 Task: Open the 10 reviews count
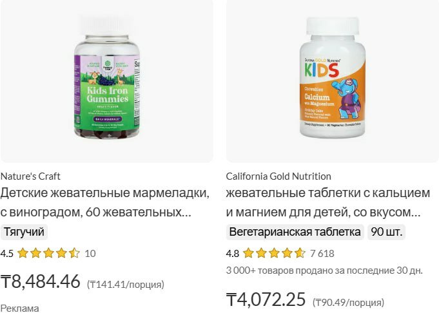click(90, 253)
